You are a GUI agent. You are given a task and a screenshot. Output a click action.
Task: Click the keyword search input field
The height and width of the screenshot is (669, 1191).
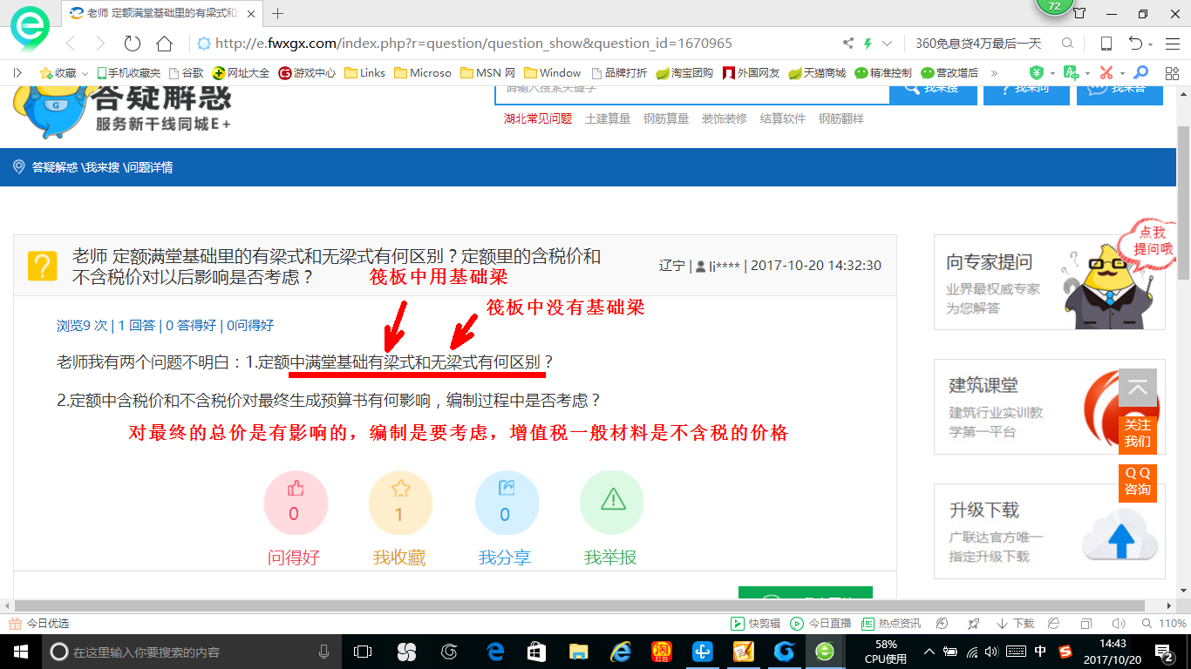click(692, 93)
